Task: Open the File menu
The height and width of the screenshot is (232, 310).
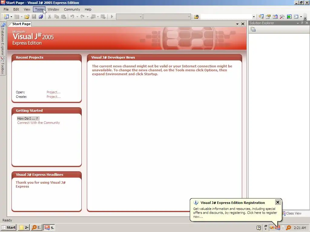Action: pos(6,9)
